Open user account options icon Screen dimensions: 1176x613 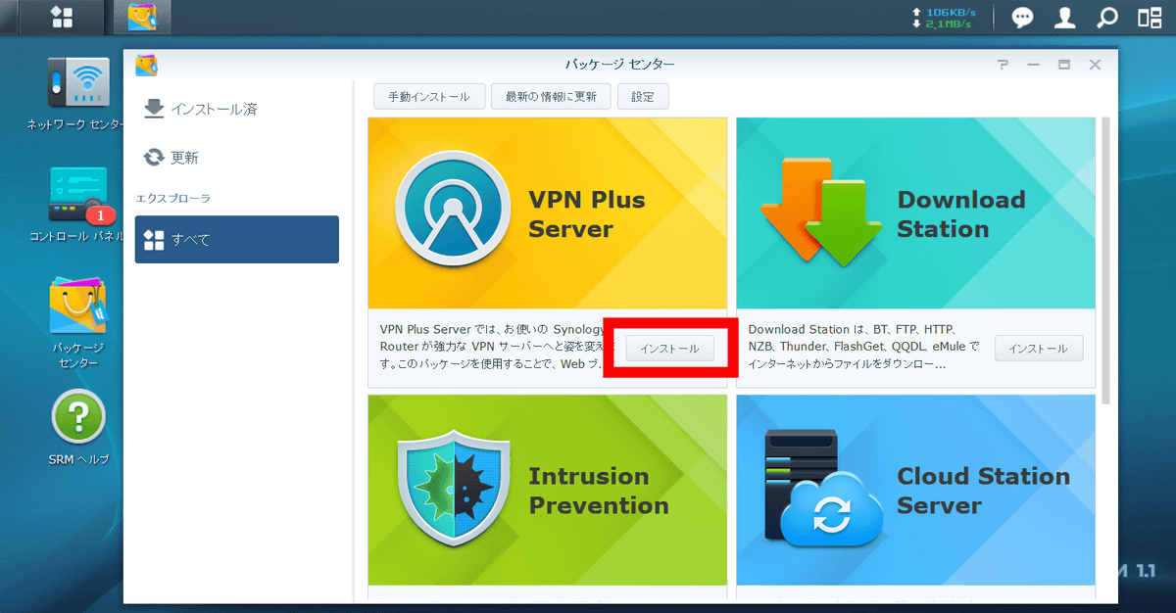coord(1065,18)
